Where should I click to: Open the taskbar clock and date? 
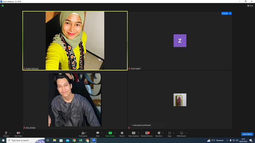[243, 140]
